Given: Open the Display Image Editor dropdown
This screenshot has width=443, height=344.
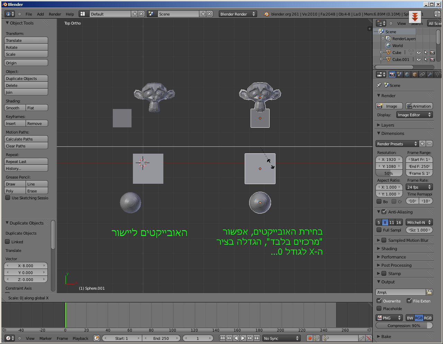Looking at the screenshot, I should 415,115.
